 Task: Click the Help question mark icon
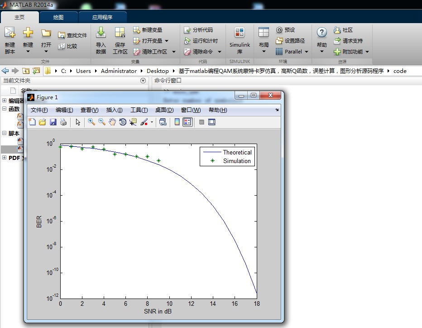pos(321,32)
